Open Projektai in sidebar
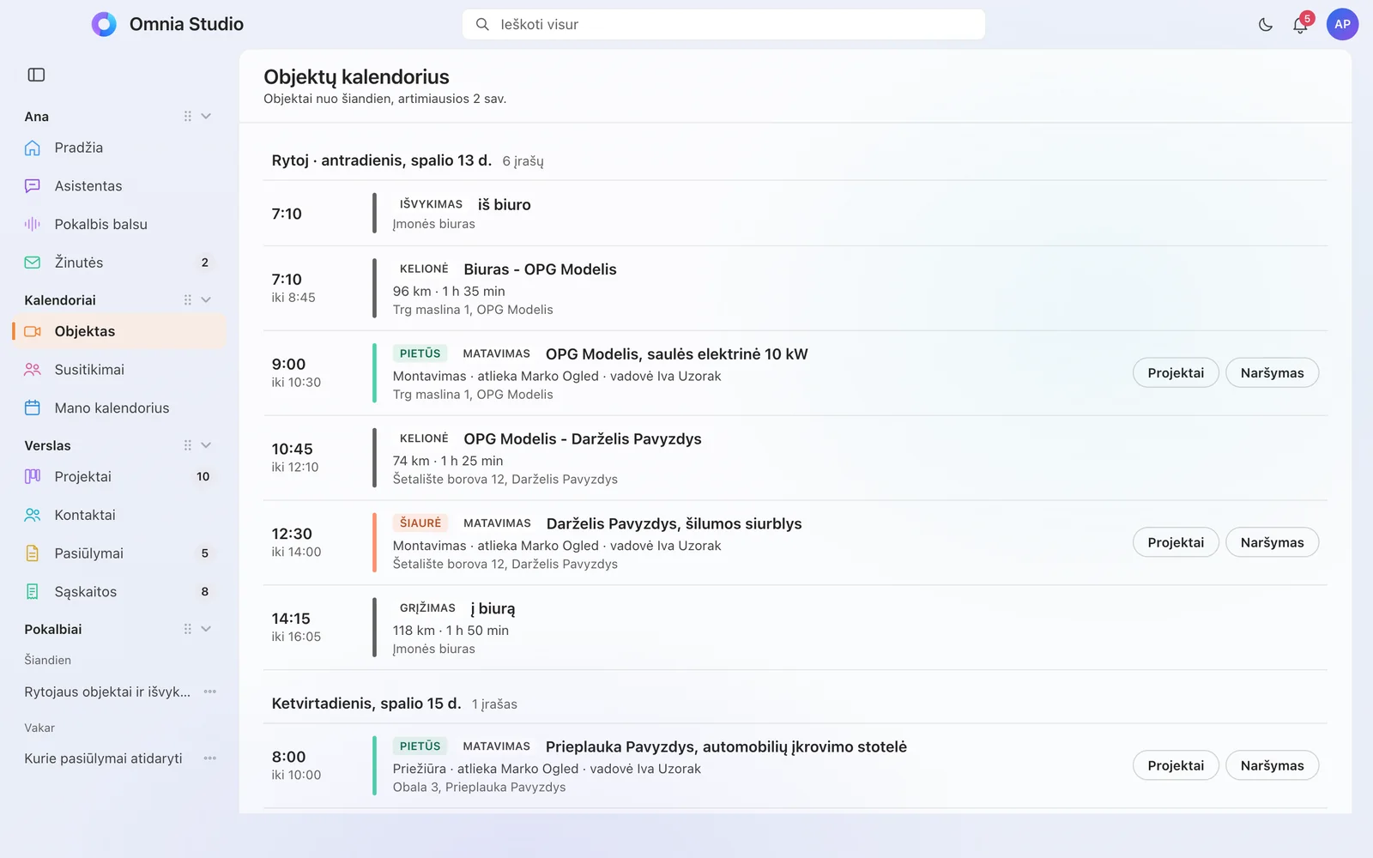 (118, 476)
